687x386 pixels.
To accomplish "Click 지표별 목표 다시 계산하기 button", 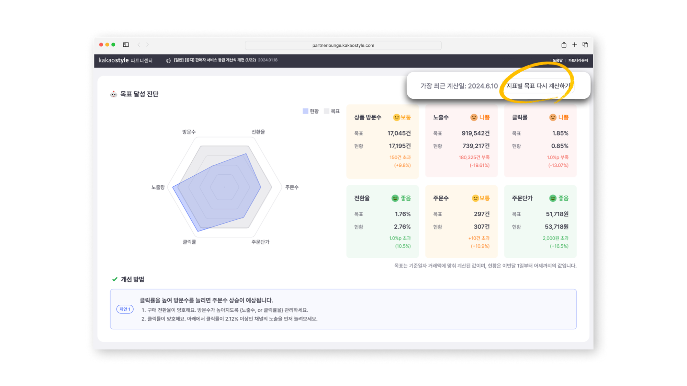I will (538, 86).
